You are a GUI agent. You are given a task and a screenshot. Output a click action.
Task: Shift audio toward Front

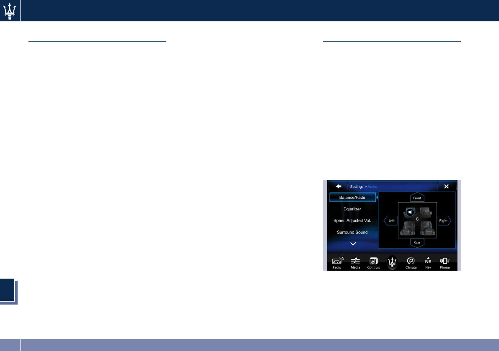point(417,197)
